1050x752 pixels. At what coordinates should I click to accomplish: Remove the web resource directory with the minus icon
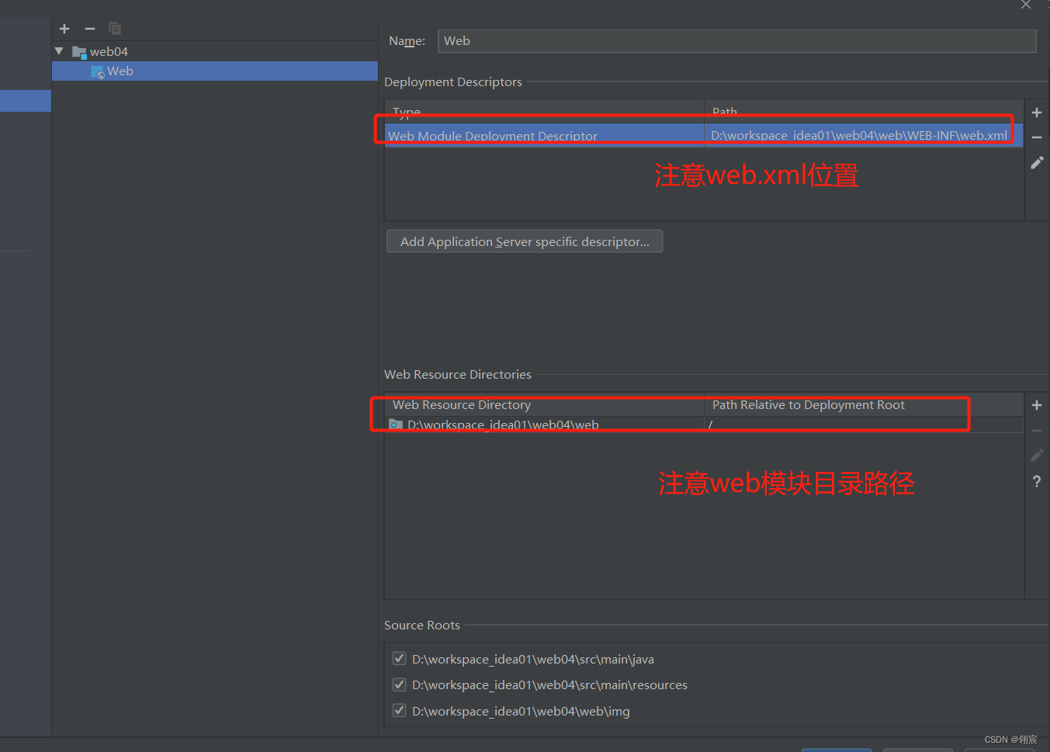(x=1037, y=431)
